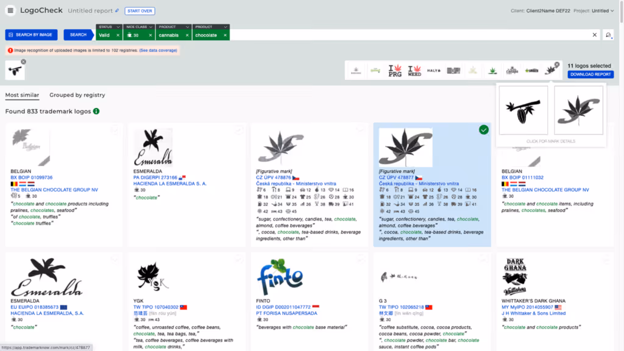Screen dimensions: 624x351
Task: Expand the STATUS filter dropdown
Action: [x=118, y=27]
